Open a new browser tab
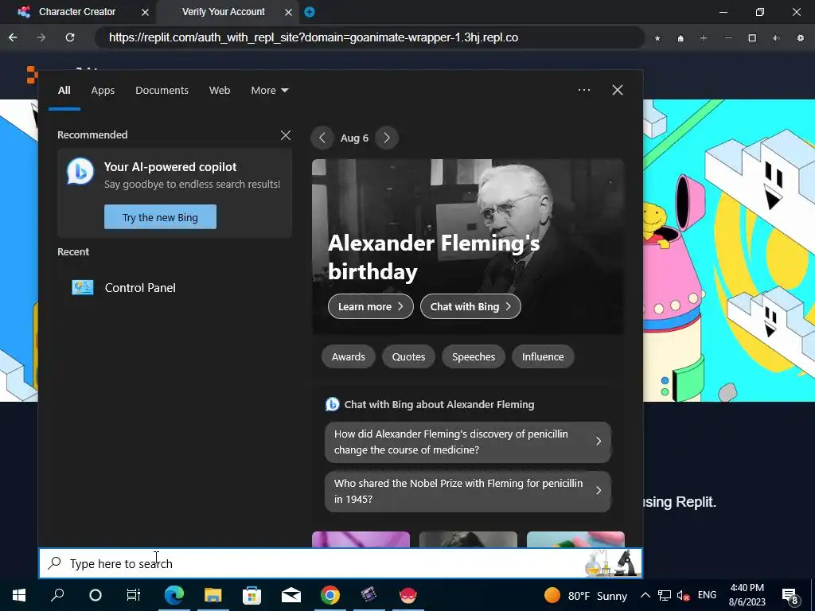 coord(310,12)
